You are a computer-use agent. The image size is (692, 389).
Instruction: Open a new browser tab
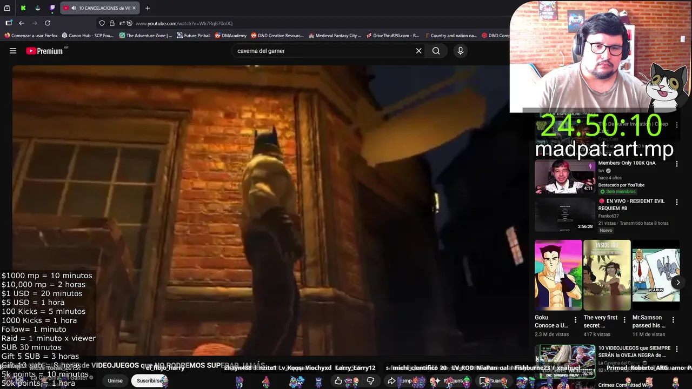(147, 8)
